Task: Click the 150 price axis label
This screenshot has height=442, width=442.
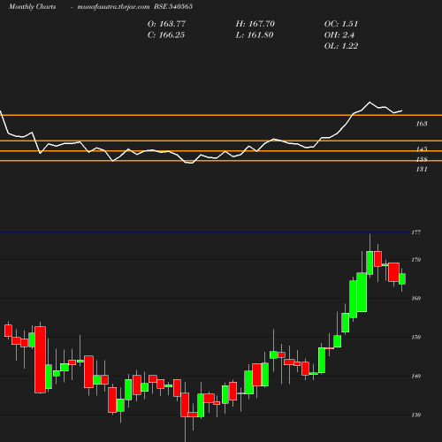Action: click(416, 338)
